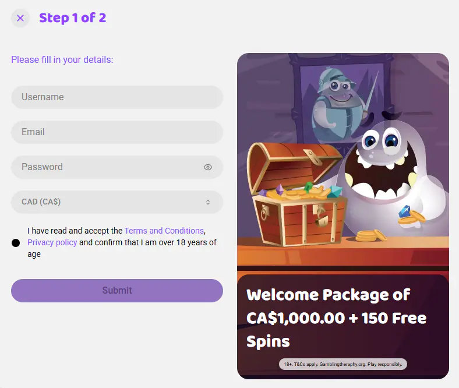The height and width of the screenshot is (388, 459).
Task: Open the Terms and Conditions link
Action: click(x=164, y=231)
